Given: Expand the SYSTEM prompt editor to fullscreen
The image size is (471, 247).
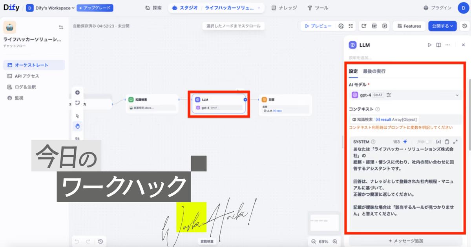Looking at the screenshot, I should point(455,142).
